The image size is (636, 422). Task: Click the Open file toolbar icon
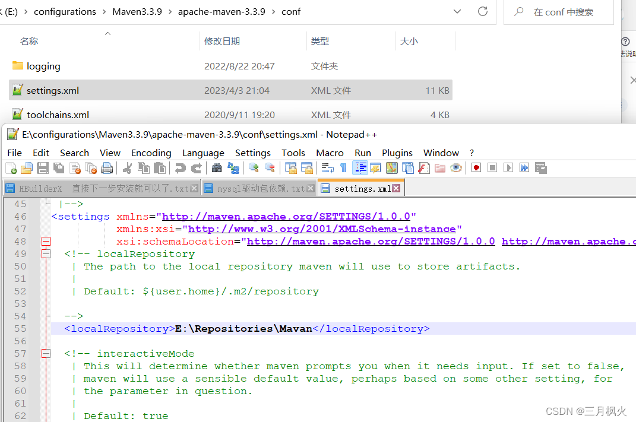(27, 168)
